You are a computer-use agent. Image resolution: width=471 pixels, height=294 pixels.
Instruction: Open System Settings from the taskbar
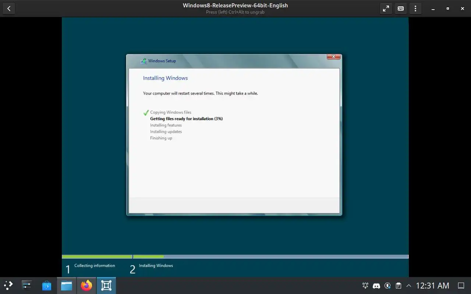pyautogui.click(x=27, y=286)
